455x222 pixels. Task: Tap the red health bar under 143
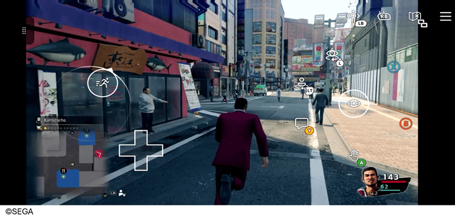point(394,182)
